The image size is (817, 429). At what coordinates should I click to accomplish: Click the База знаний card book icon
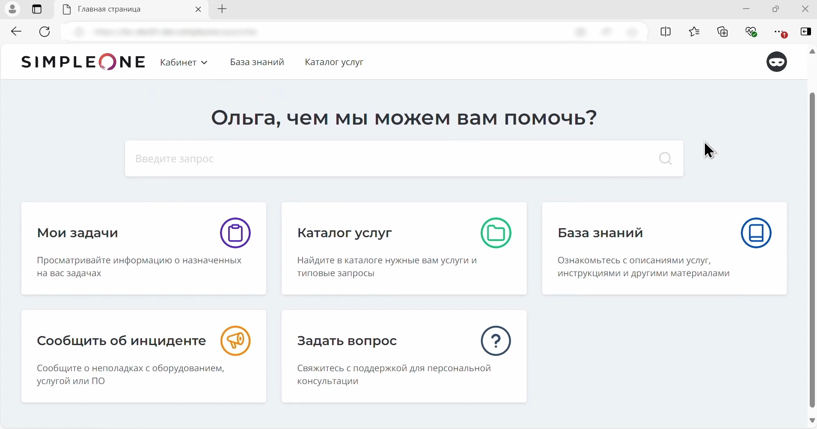click(x=757, y=233)
